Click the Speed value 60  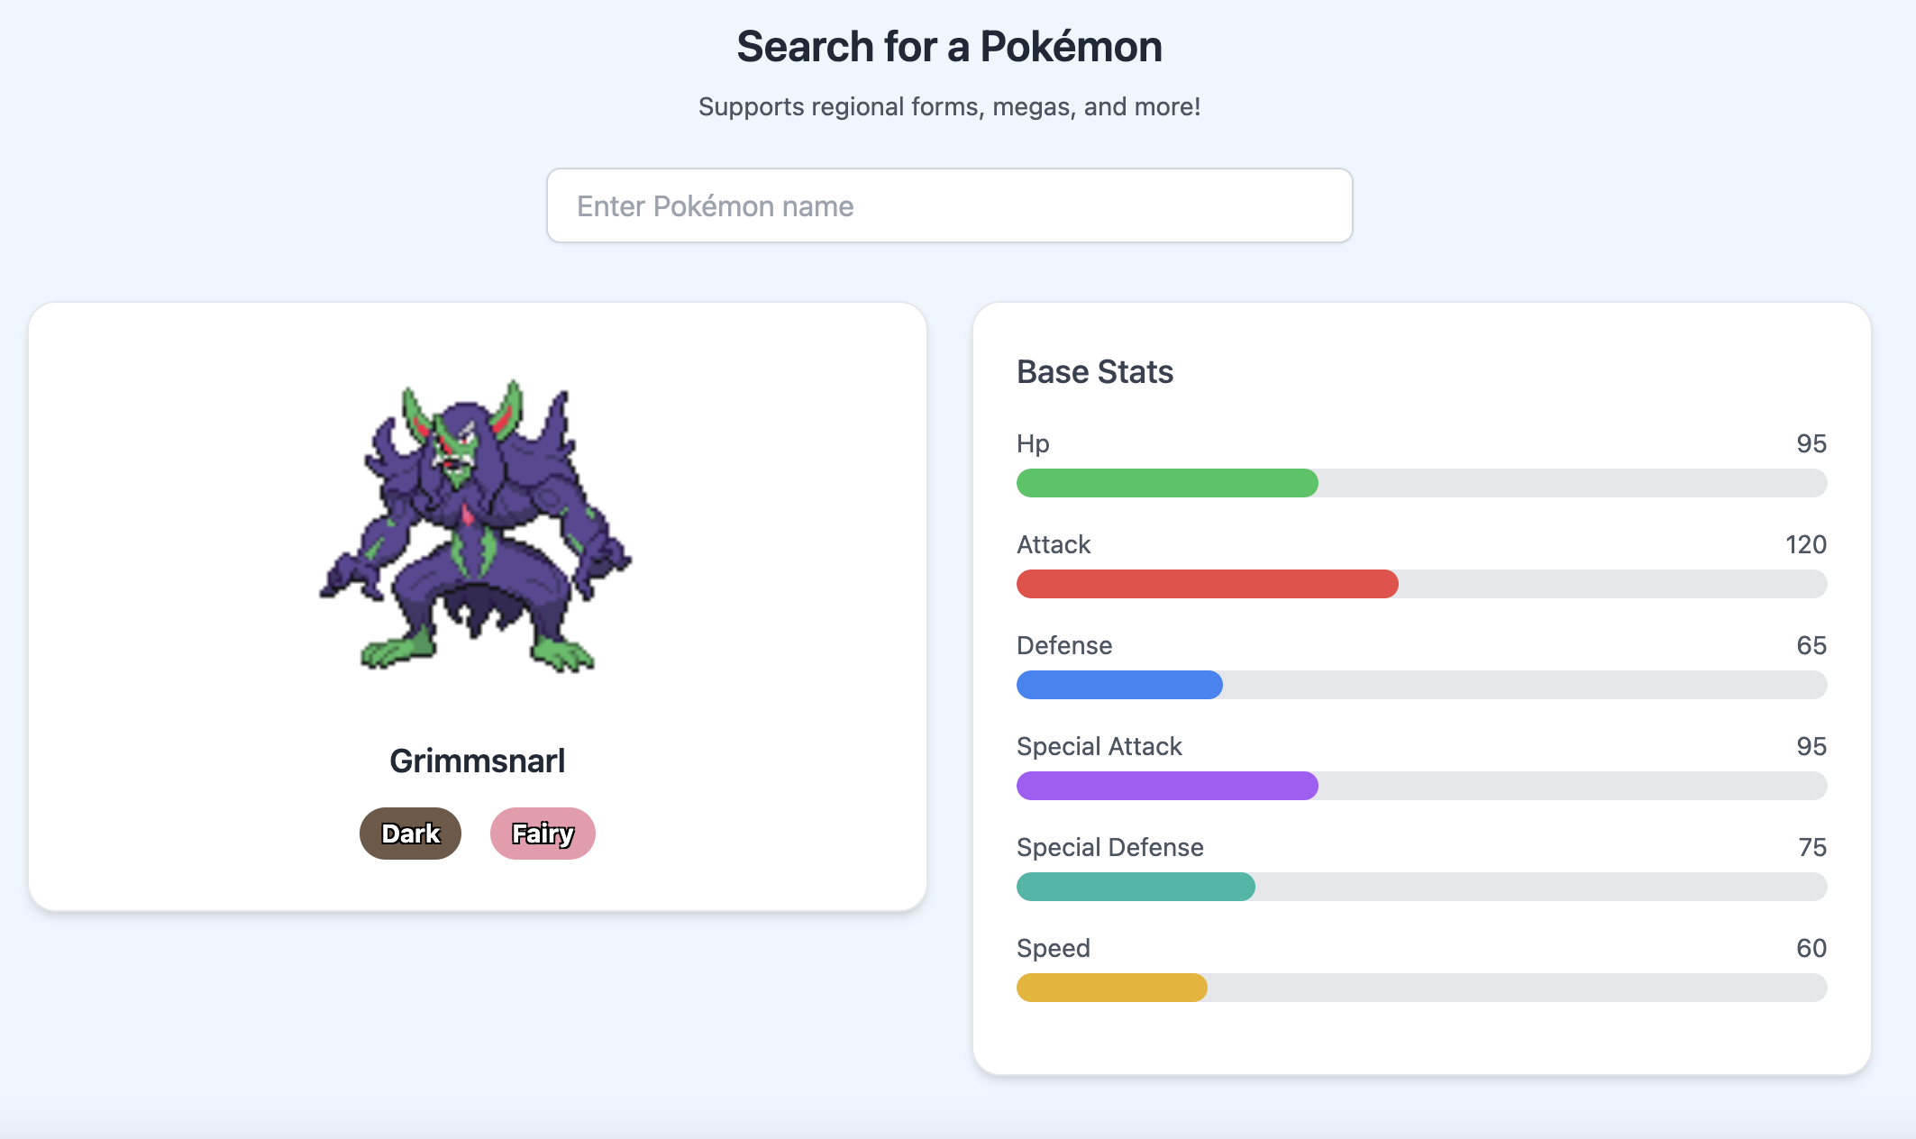click(1811, 948)
